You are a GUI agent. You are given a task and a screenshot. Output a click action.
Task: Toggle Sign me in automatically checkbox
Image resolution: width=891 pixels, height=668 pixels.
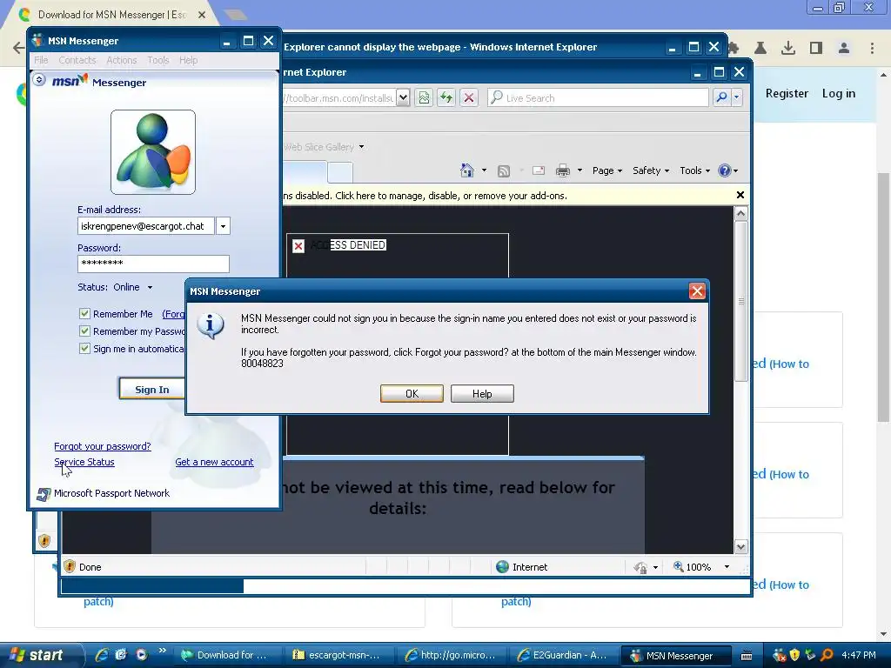[84, 348]
